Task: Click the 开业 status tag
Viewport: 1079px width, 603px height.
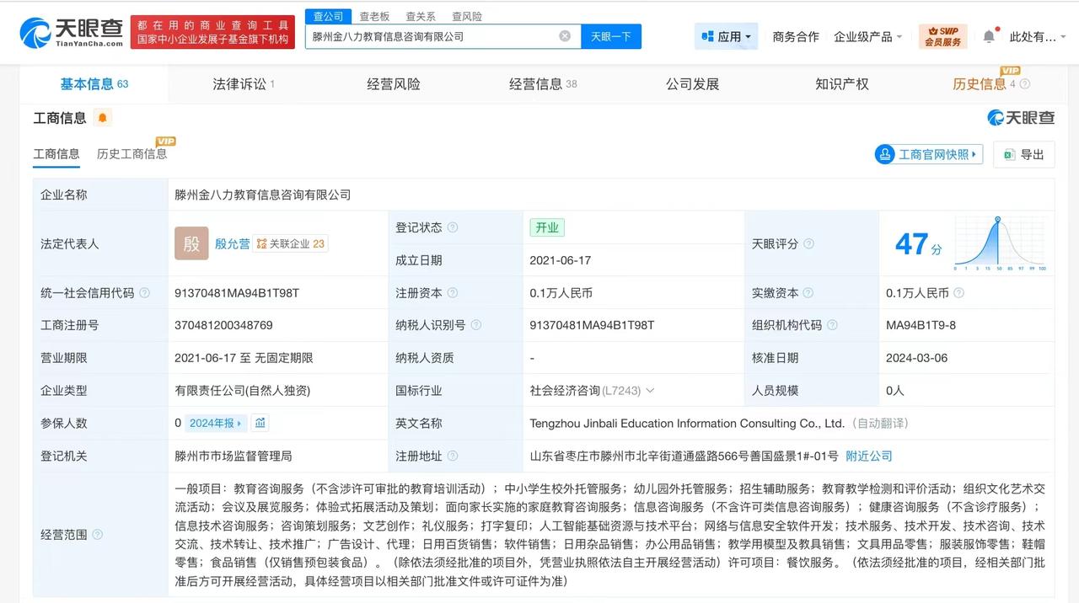Action: click(546, 227)
